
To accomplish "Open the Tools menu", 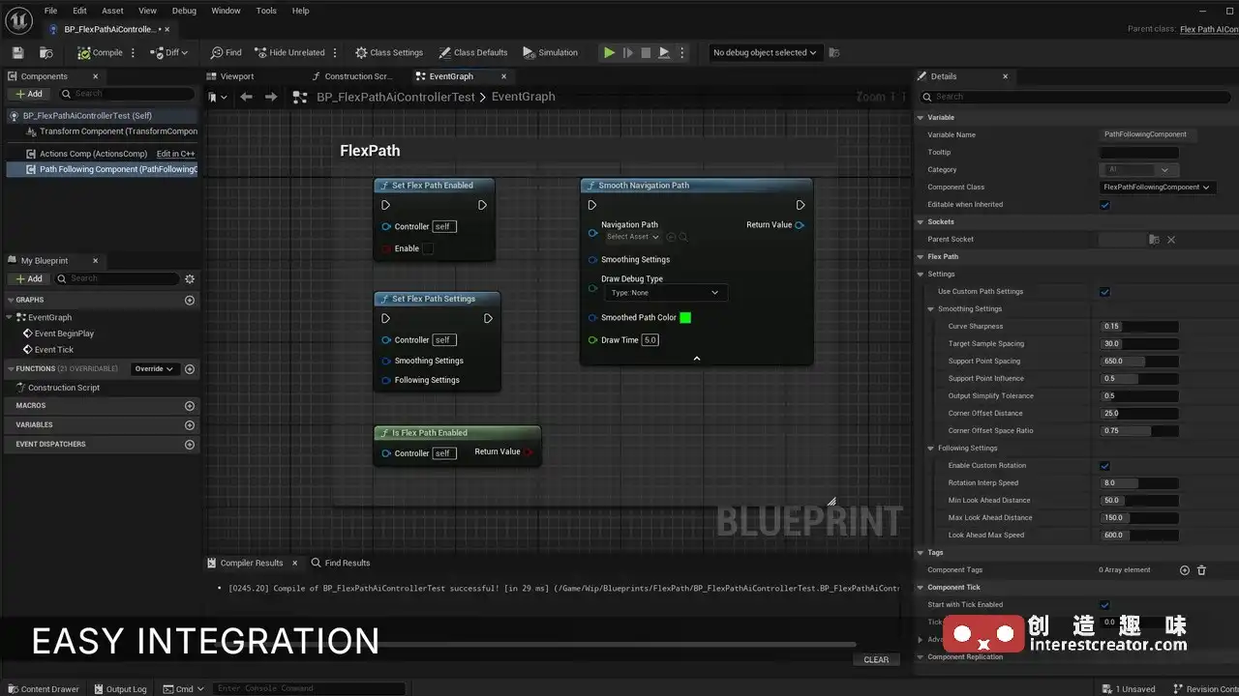I will [x=266, y=11].
